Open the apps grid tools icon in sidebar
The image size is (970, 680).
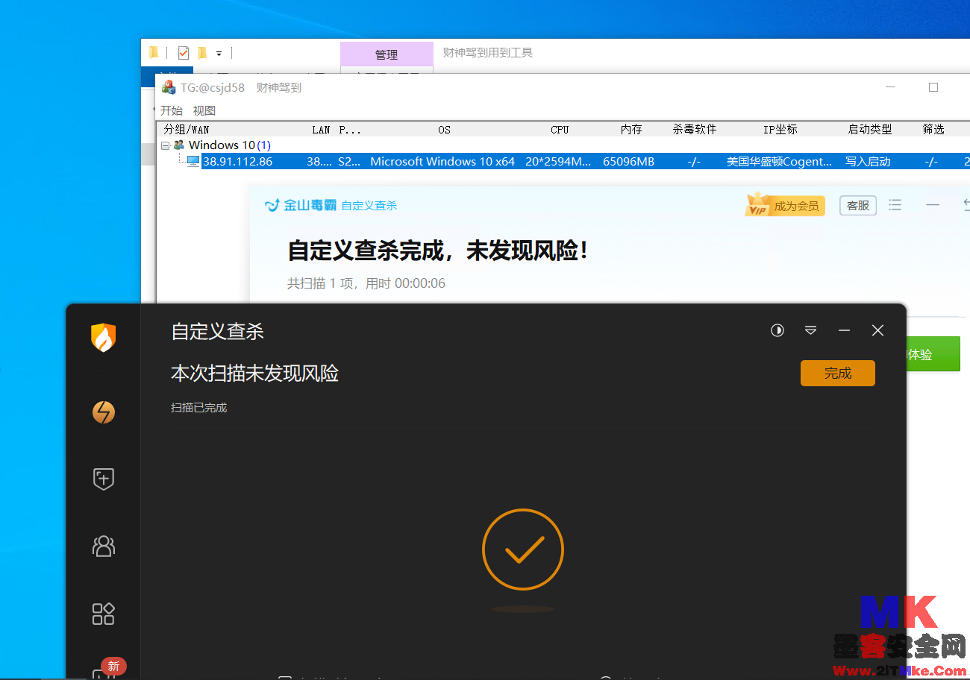point(103,614)
